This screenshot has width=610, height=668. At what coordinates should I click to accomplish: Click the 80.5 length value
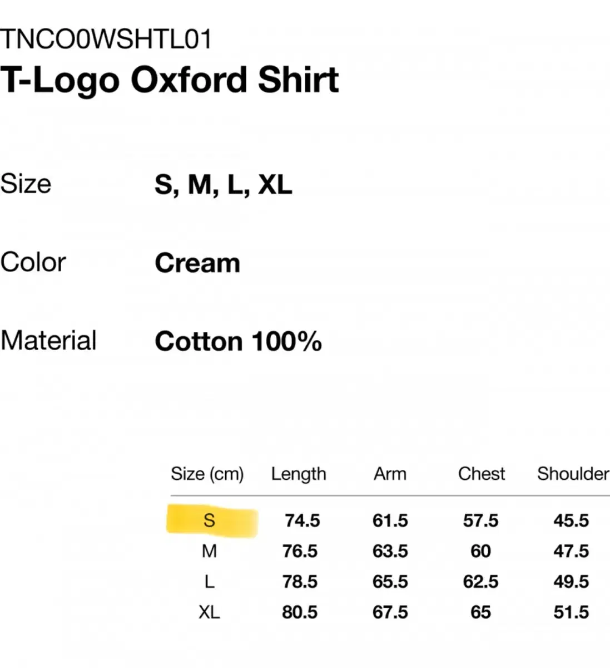(300, 612)
